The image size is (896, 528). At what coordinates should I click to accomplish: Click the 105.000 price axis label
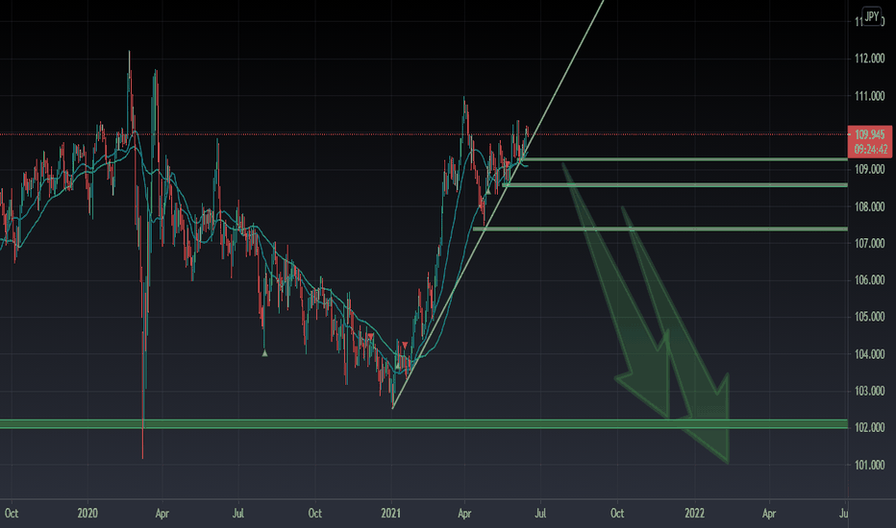tap(870, 317)
